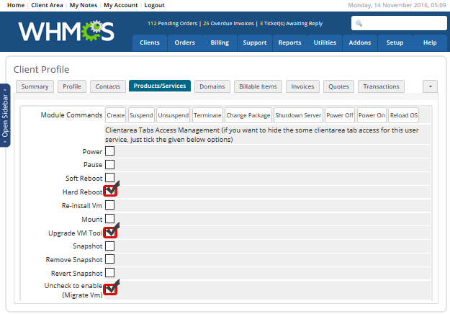Uncheck the Hard Reboot checkbox
The image size is (450, 314).
click(x=110, y=192)
